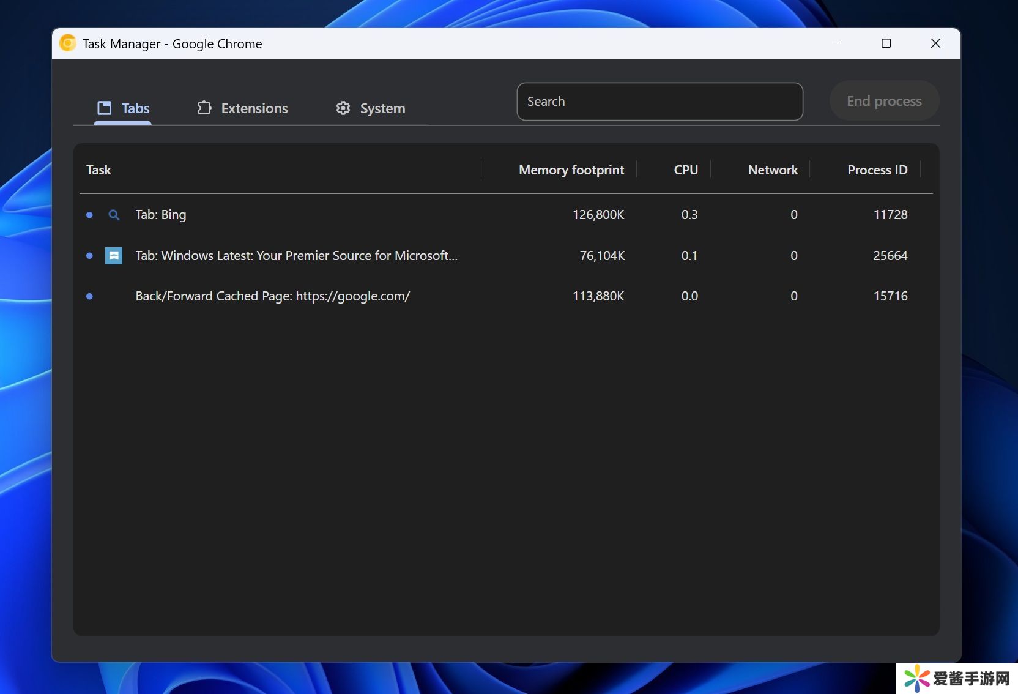Focus the Search input field
This screenshot has width=1018, height=694.
(x=659, y=102)
